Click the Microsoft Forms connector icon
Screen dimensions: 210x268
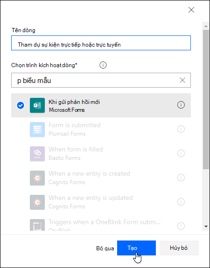click(x=37, y=105)
